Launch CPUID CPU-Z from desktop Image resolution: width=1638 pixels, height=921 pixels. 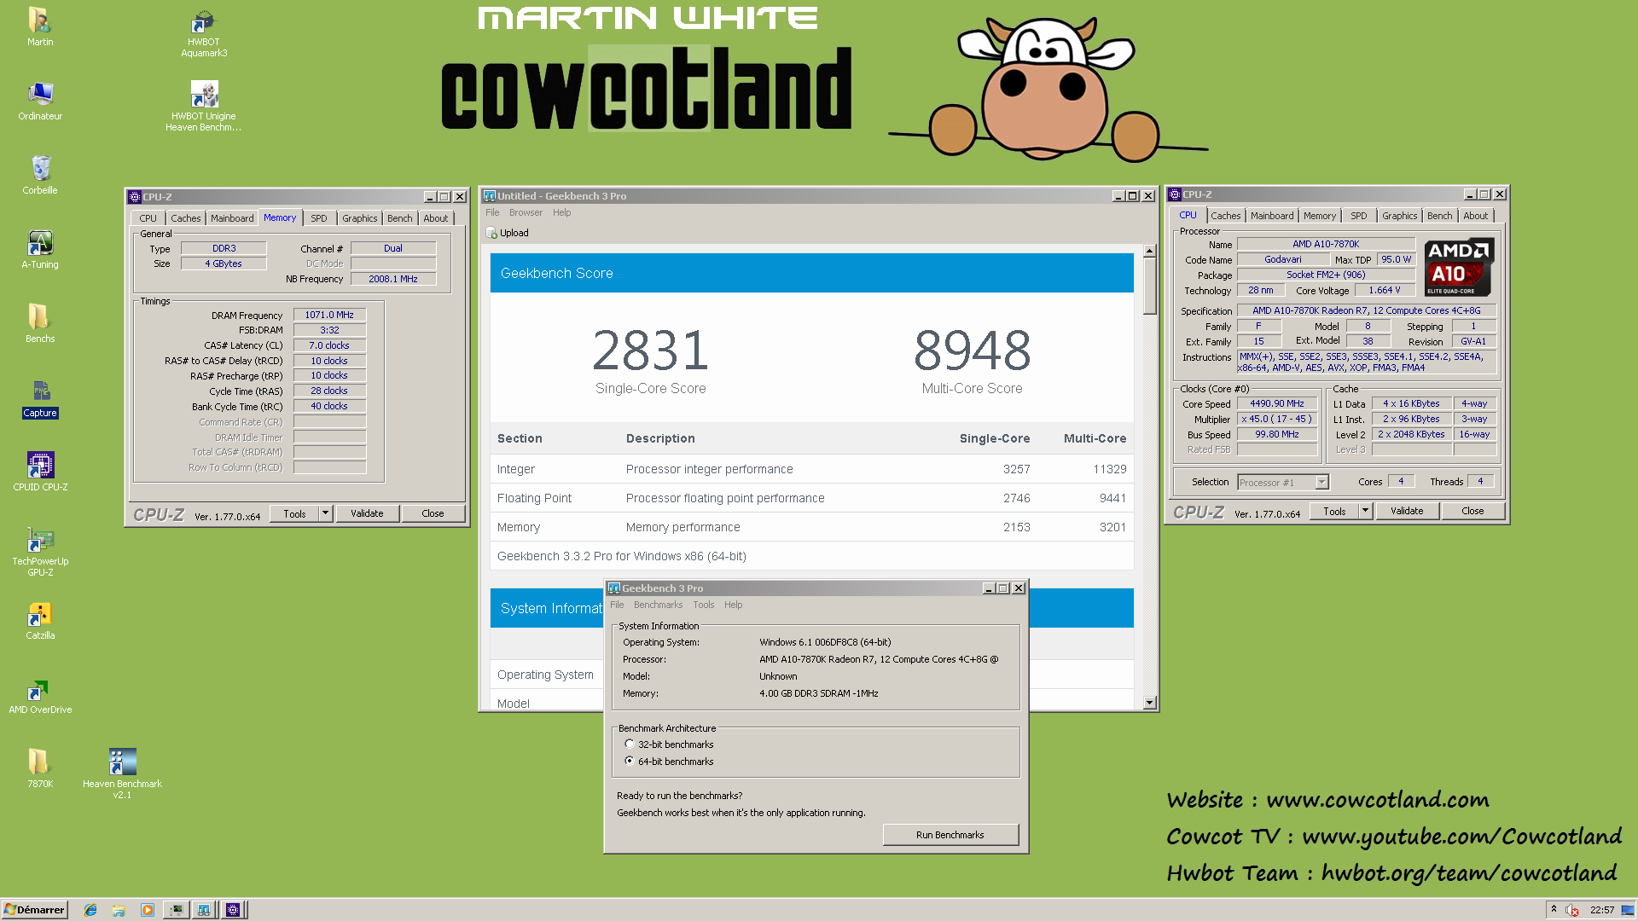[x=40, y=472]
